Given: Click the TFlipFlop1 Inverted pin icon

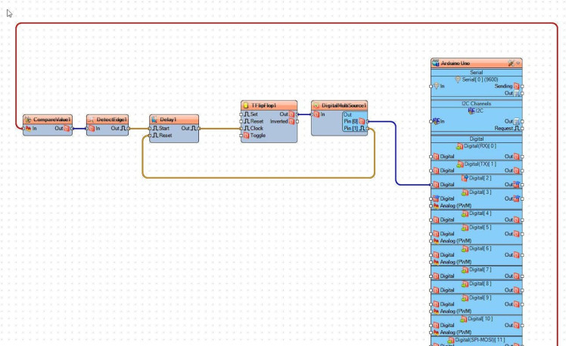Looking at the screenshot, I should 291,121.
